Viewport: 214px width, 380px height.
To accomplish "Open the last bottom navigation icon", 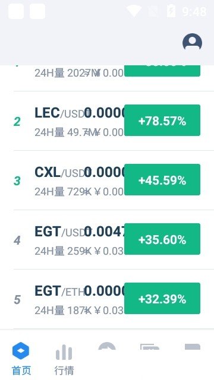I will (193, 347).
